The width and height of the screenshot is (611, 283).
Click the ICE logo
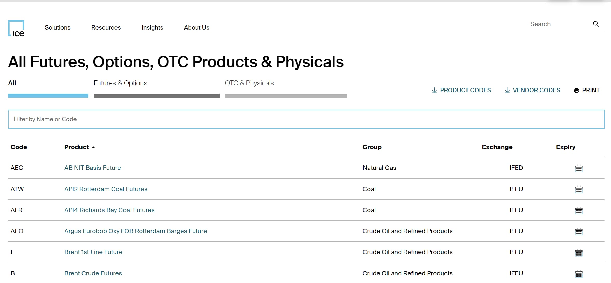[16, 28]
